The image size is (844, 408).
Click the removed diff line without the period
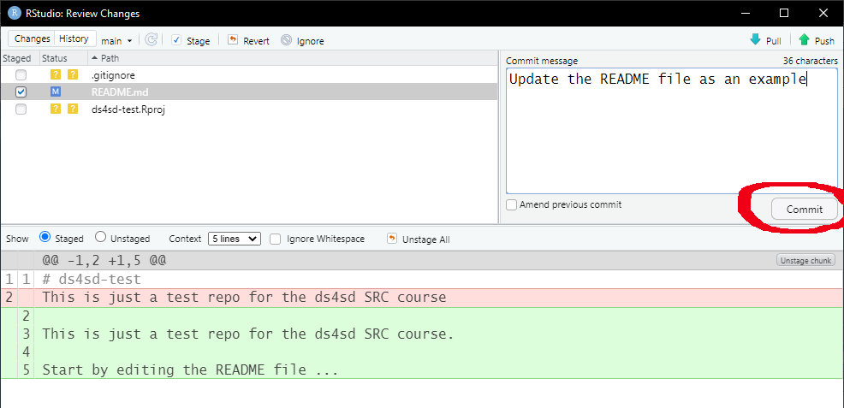[x=422, y=298]
